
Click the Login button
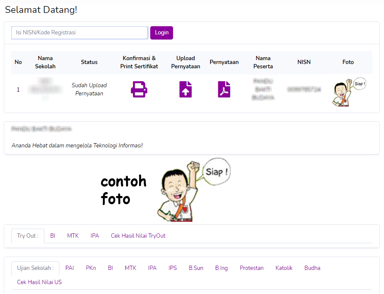pos(161,33)
